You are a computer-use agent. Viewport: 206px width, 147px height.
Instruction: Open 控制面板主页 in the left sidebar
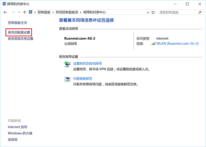click(17, 22)
